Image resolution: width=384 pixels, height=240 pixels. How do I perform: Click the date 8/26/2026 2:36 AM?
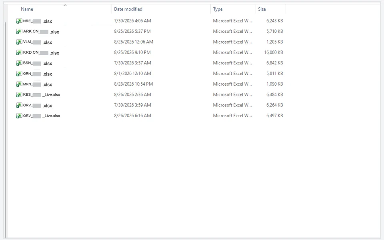pos(132,94)
